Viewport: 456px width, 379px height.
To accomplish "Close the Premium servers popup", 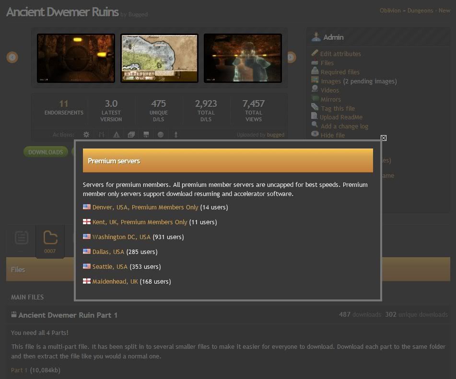I will click(384, 138).
